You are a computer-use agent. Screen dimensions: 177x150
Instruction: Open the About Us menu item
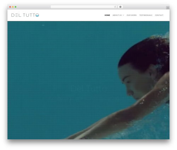(x=117, y=15)
